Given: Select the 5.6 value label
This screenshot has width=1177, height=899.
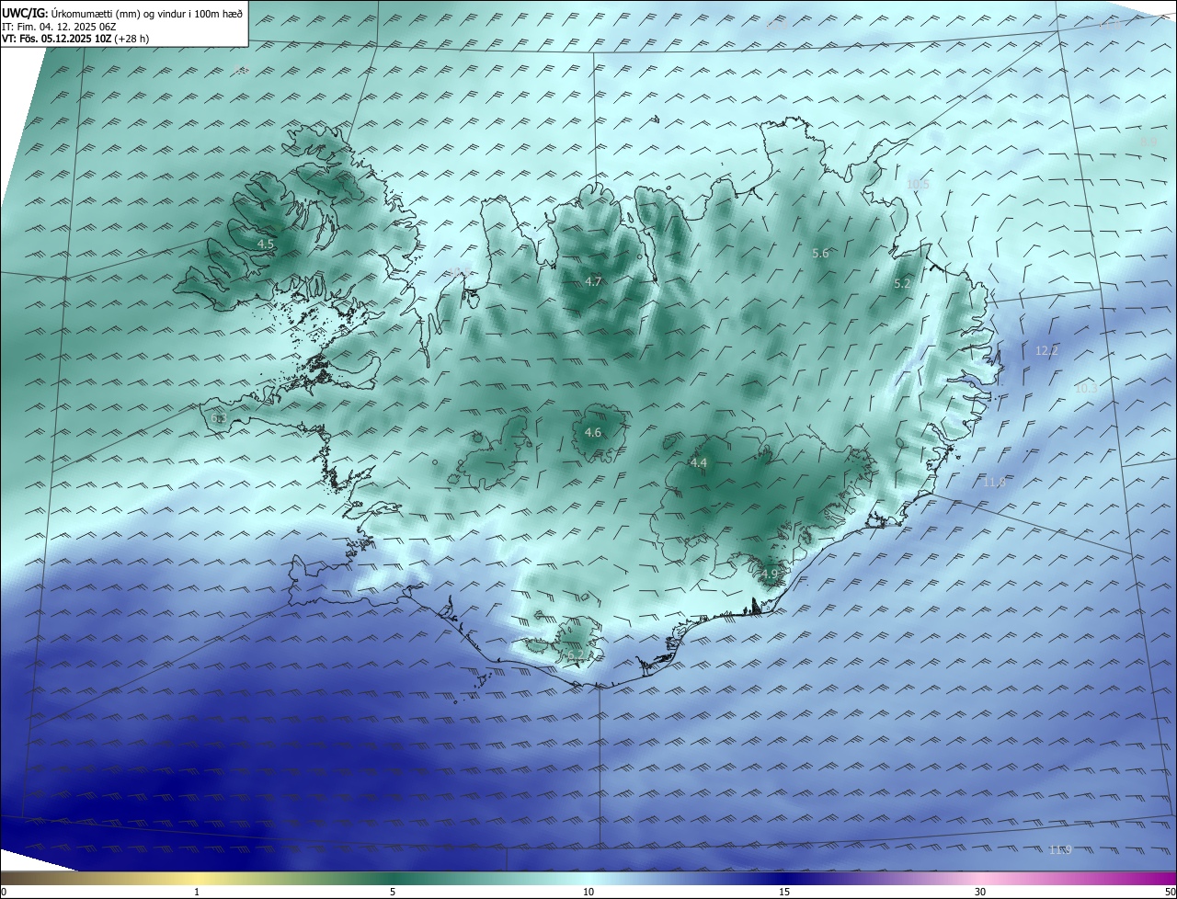Looking at the screenshot, I should 820,253.
